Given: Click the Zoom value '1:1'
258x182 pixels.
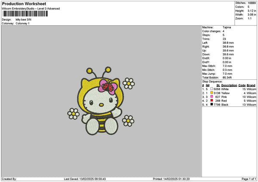Looking at the screenshot, I should [249, 18].
